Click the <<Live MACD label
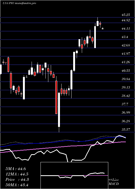 pos(114,182)
